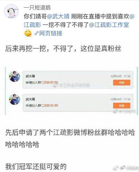Open the @江疏影 mention link
Viewport: 139px width, 172px height.
coord(79,20)
